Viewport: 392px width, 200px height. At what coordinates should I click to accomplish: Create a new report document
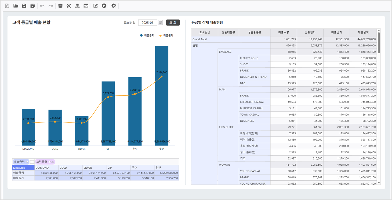point(7,6)
